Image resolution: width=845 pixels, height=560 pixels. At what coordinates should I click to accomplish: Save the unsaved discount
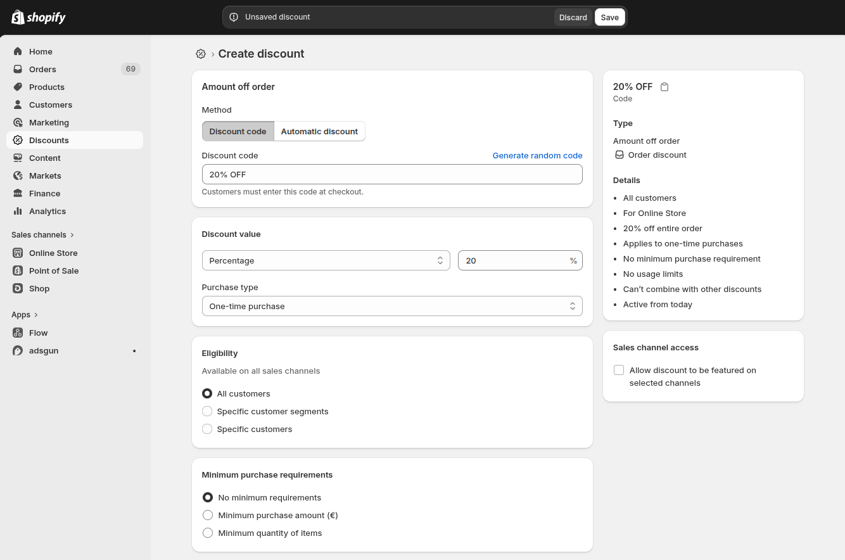[x=609, y=17]
